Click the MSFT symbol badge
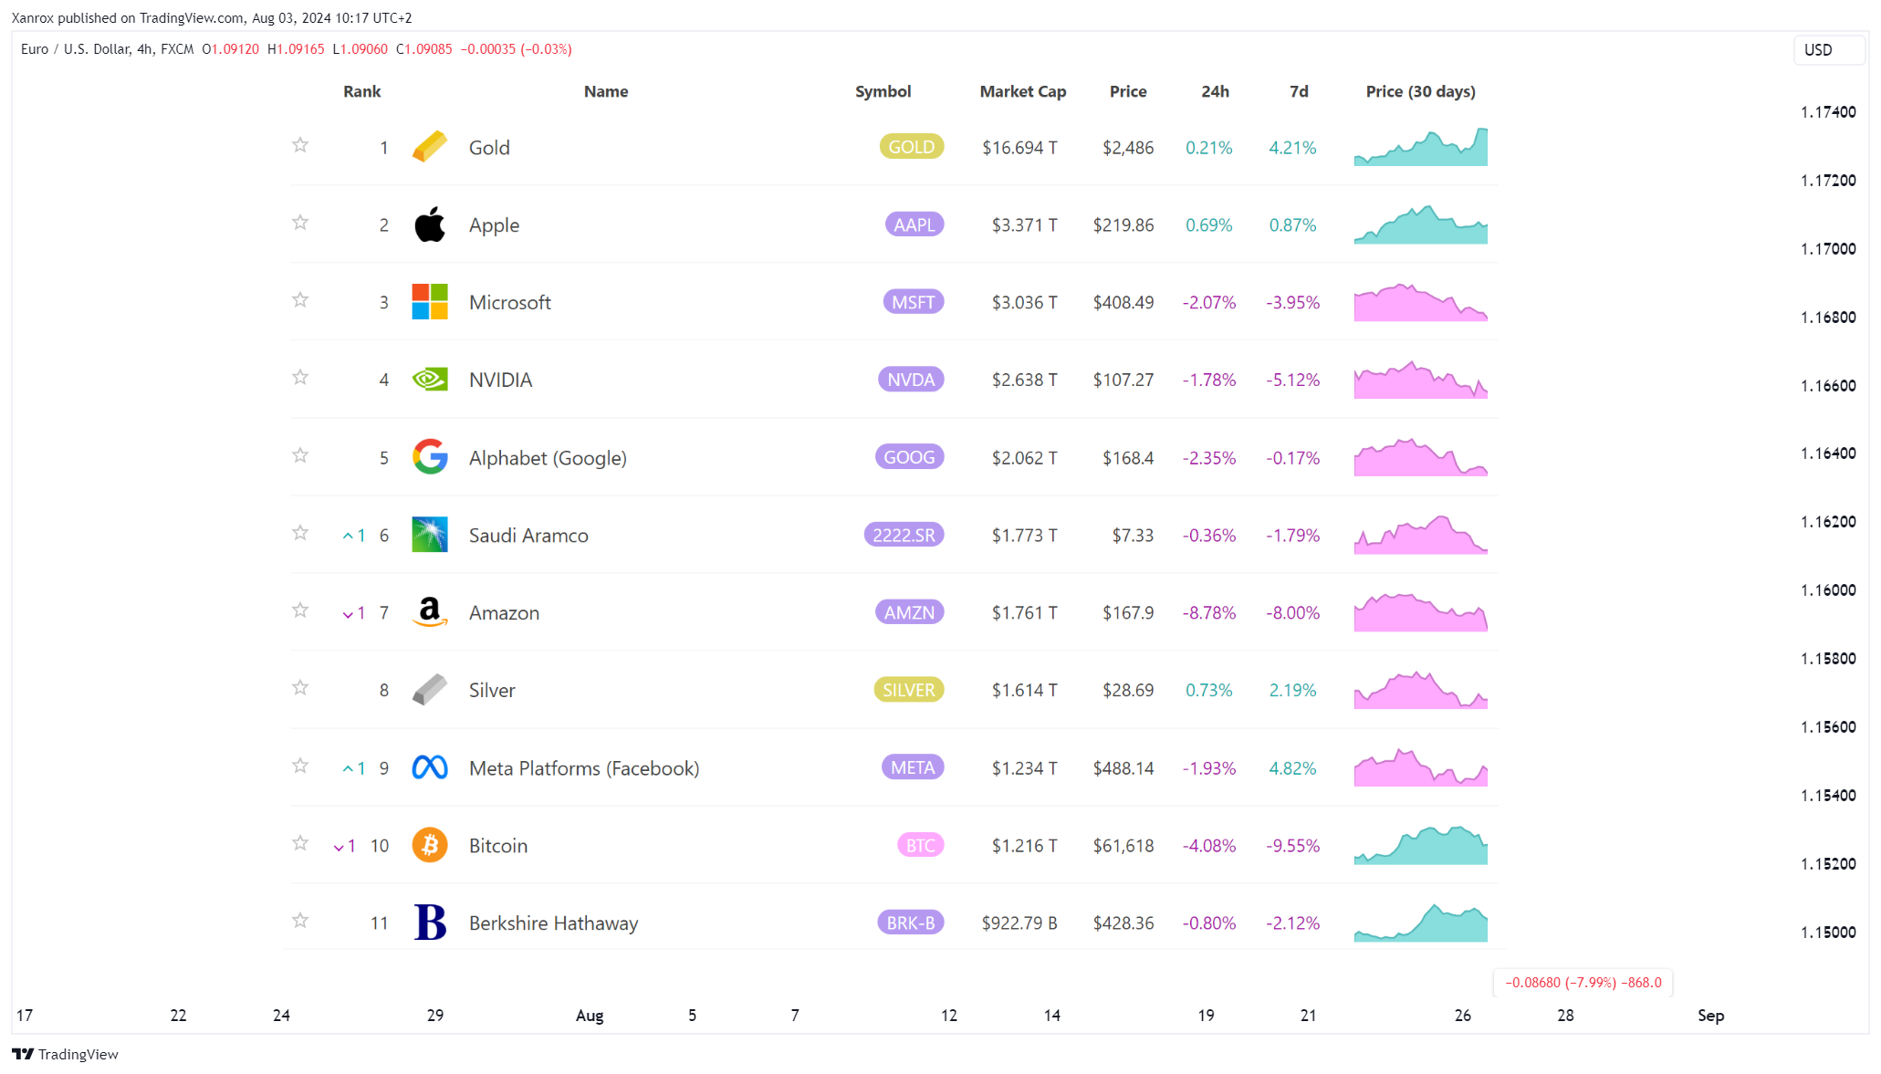 point(914,302)
